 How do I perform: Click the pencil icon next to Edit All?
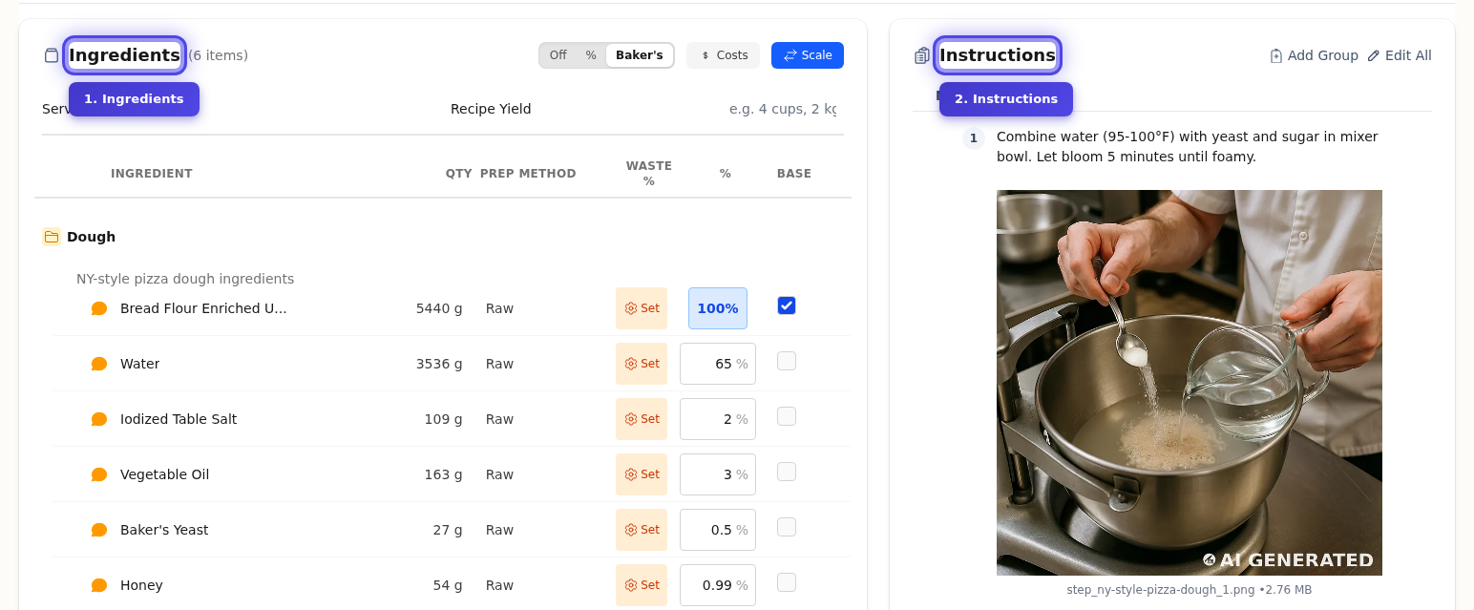[x=1373, y=55]
